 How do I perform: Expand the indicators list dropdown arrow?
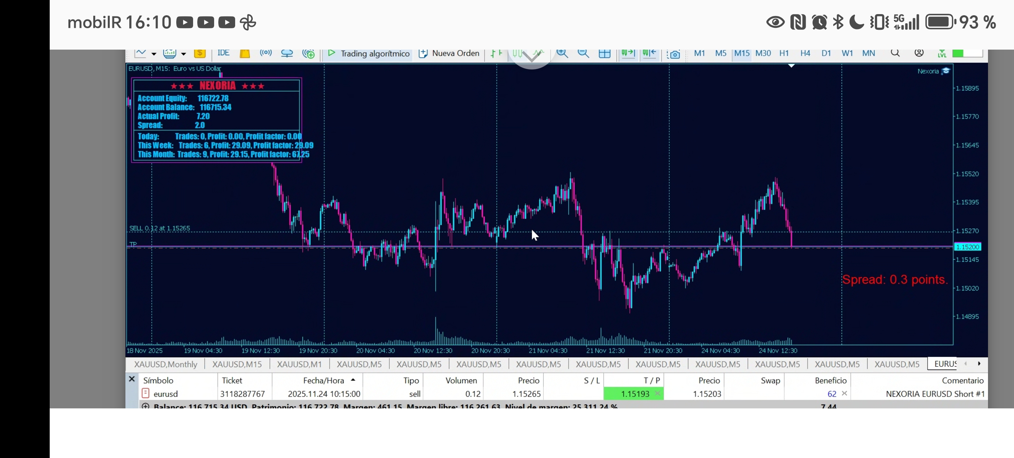pos(184,54)
